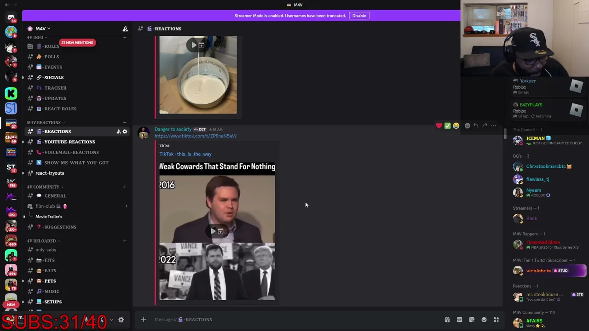Open the -GENERAL channel
The image size is (589, 331).
pos(77,196)
